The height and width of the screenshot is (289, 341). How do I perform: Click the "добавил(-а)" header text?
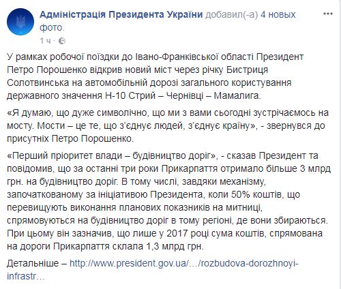click(x=231, y=15)
